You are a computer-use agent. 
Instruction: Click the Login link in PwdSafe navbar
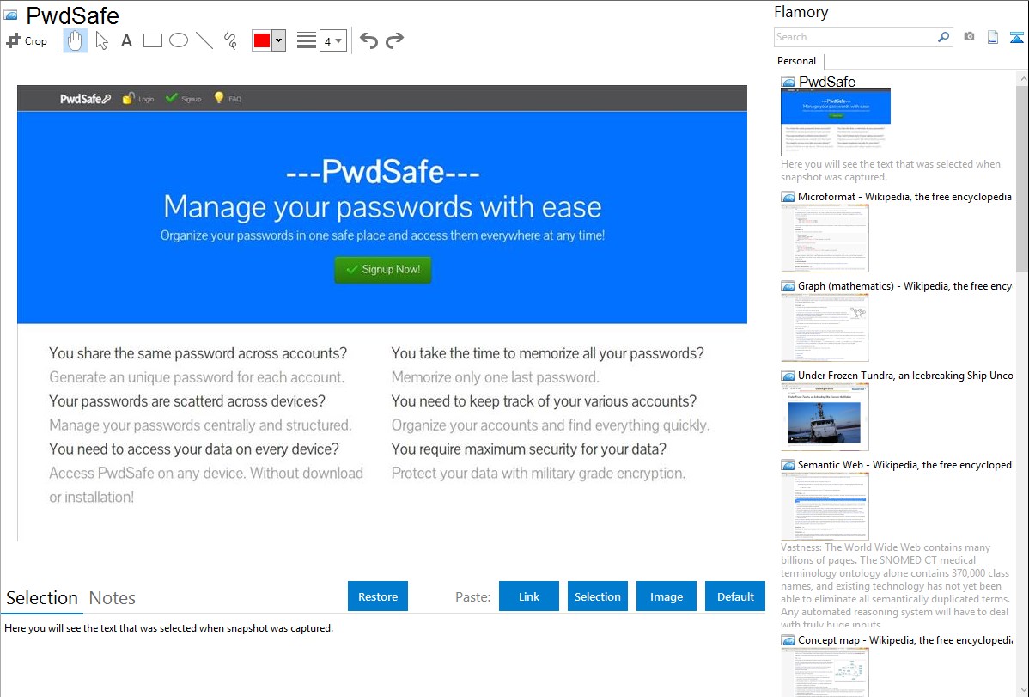[x=138, y=99]
